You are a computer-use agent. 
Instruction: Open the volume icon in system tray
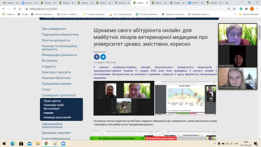[x=228, y=143]
